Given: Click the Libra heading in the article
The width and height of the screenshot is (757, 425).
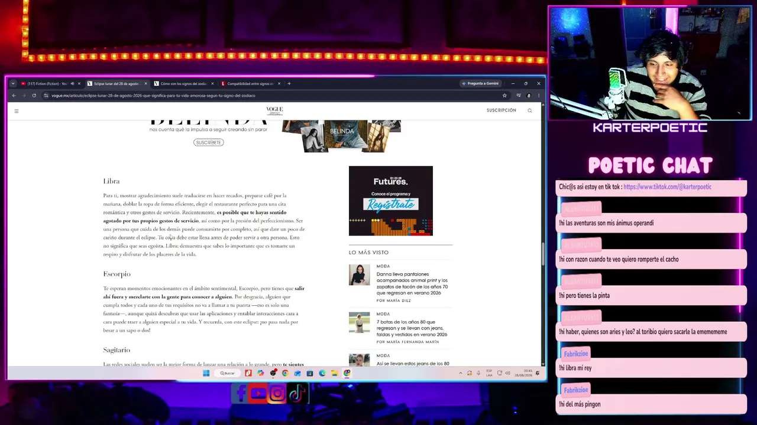Looking at the screenshot, I should pos(111,181).
